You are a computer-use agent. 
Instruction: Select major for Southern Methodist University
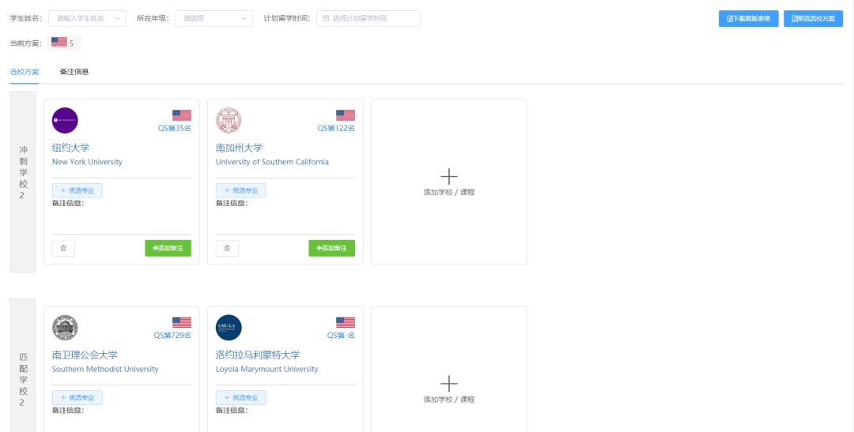(x=77, y=398)
